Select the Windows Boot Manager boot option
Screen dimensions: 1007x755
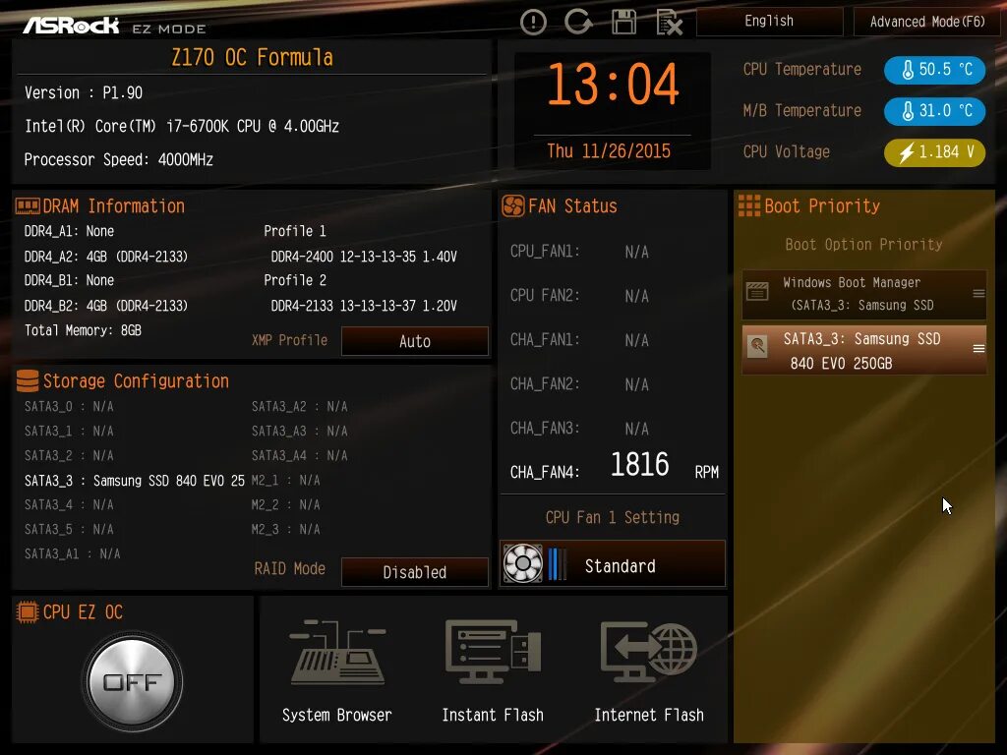coord(864,293)
